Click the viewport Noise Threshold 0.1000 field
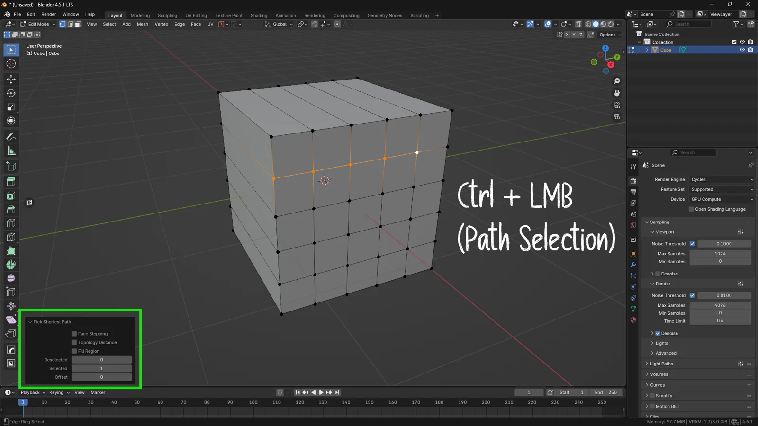The height and width of the screenshot is (426, 758). point(724,244)
